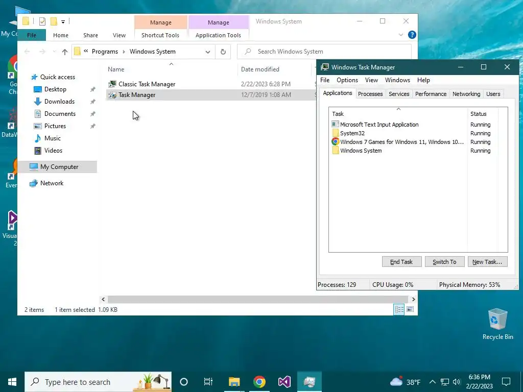The width and height of the screenshot is (523, 392).
Task: Open Visual Studio taskbar icon
Action: [x=284, y=382]
